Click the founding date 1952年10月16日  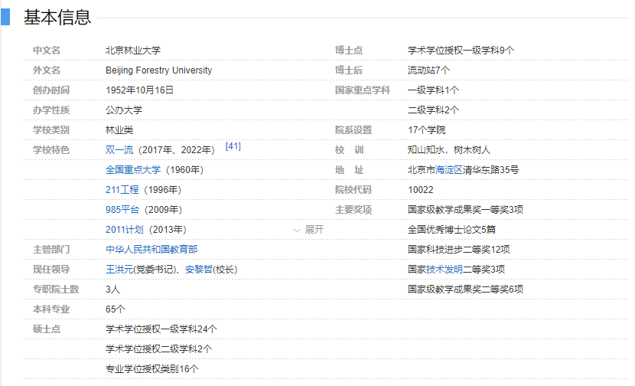(x=140, y=90)
